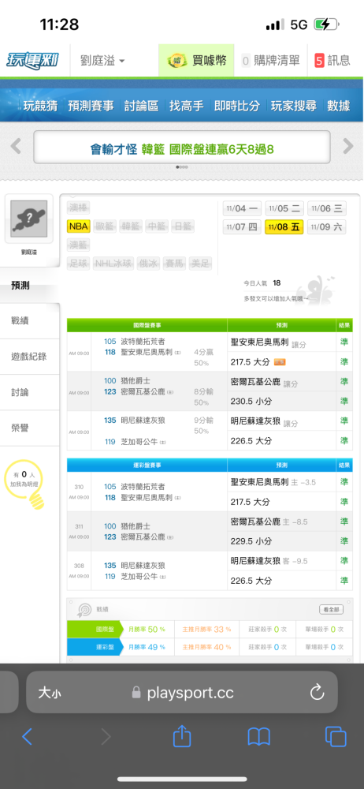Click the 230.5 小分 prediction

[x=251, y=401]
